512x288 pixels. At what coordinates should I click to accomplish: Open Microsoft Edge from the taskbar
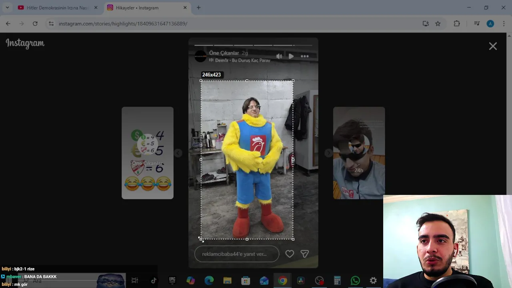pyautogui.click(x=209, y=281)
